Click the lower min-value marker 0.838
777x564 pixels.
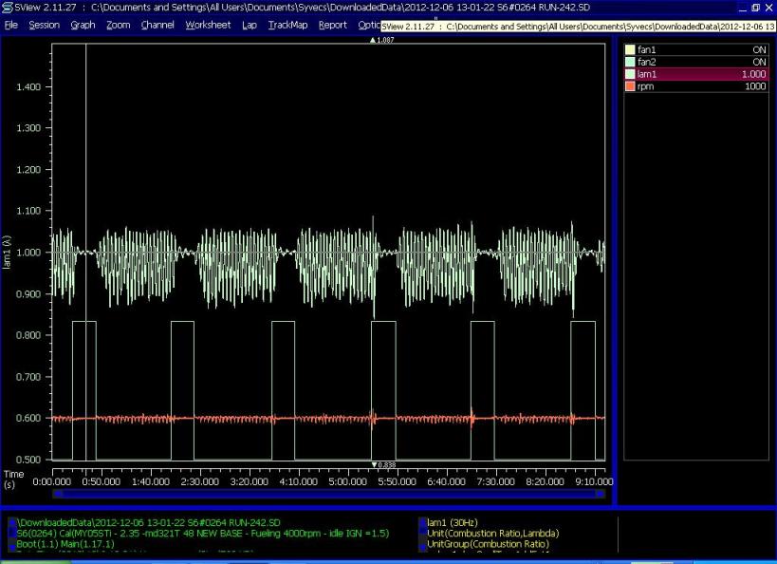pyautogui.click(x=382, y=464)
